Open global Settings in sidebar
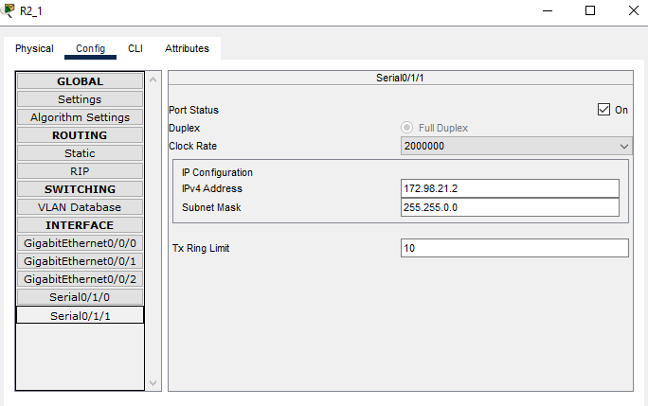Screen dimensions: 648x406 80,99
